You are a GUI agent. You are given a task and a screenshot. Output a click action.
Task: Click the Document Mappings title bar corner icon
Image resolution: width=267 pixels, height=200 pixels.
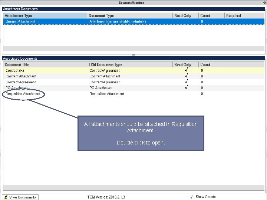pos(264,3)
